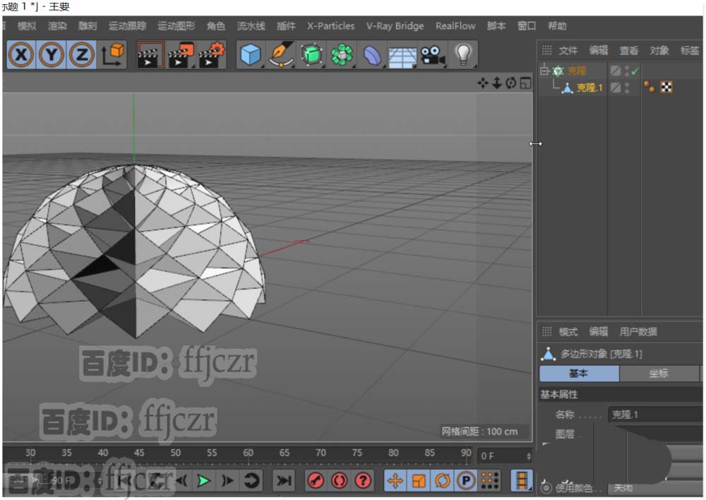Open the 运动跟踪 menu
The image size is (706, 500).
click(127, 26)
